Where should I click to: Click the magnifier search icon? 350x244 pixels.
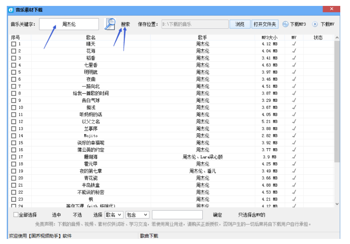pyautogui.click(x=110, y=24)
